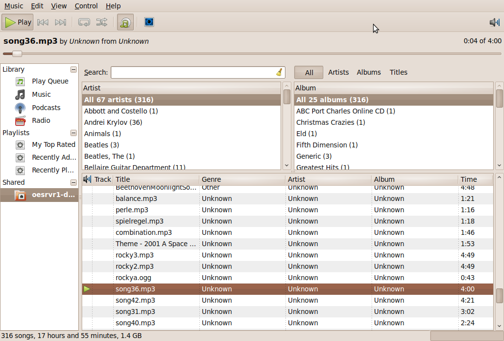Filter search by Titles

(399, 73)
